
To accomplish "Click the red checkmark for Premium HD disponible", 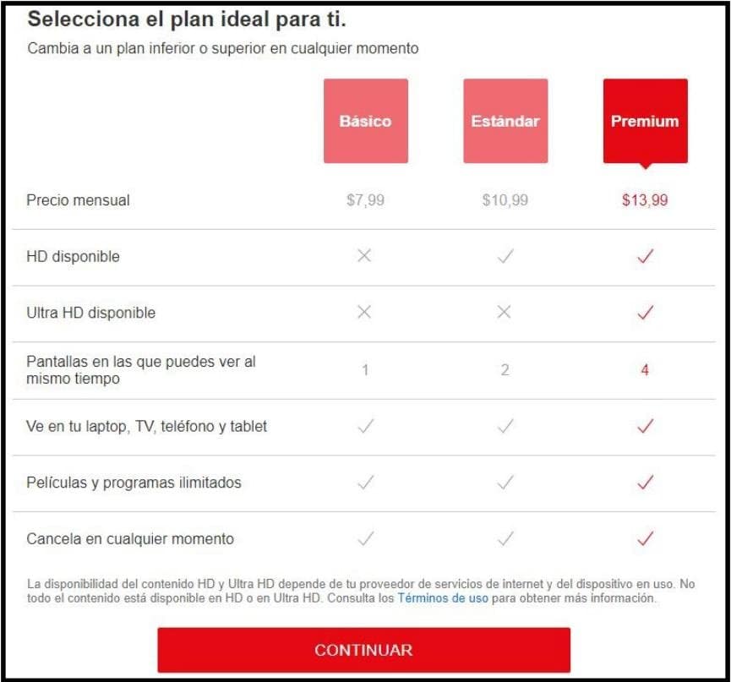I will point(645,257).
